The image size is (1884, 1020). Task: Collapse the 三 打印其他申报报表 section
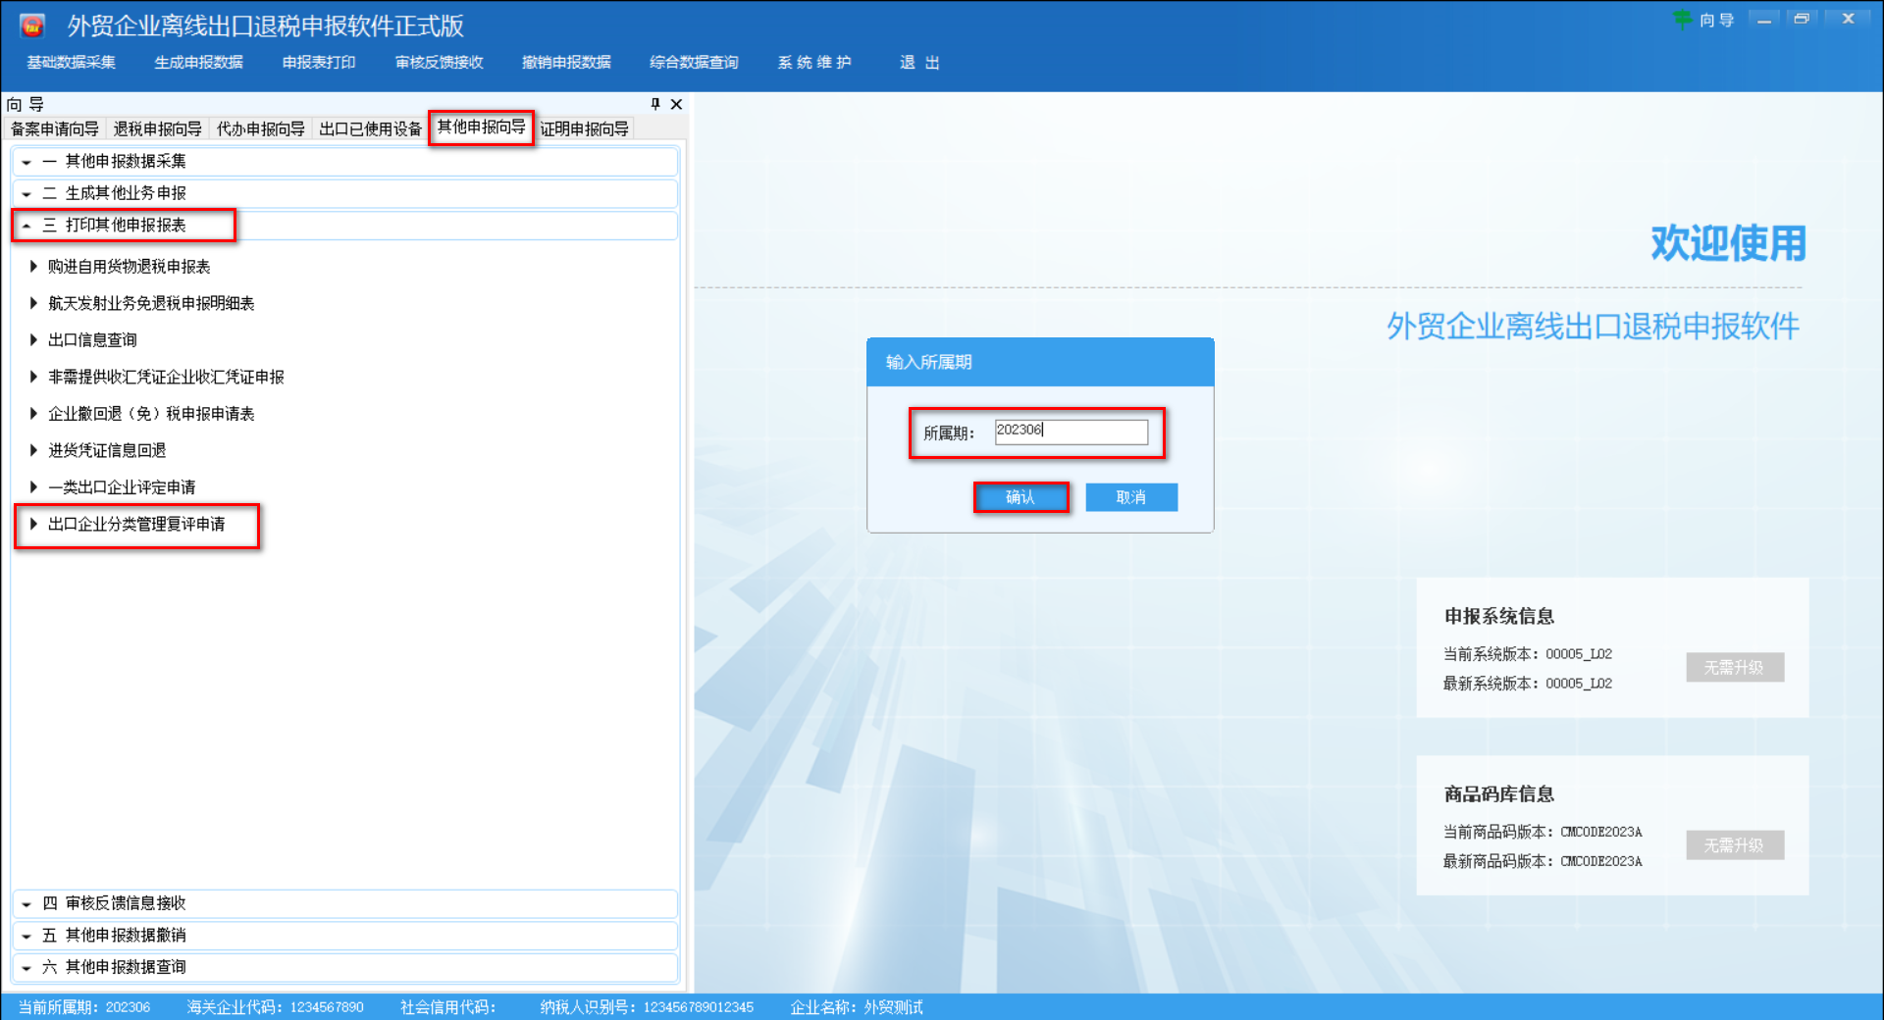(x=106, y=226)
